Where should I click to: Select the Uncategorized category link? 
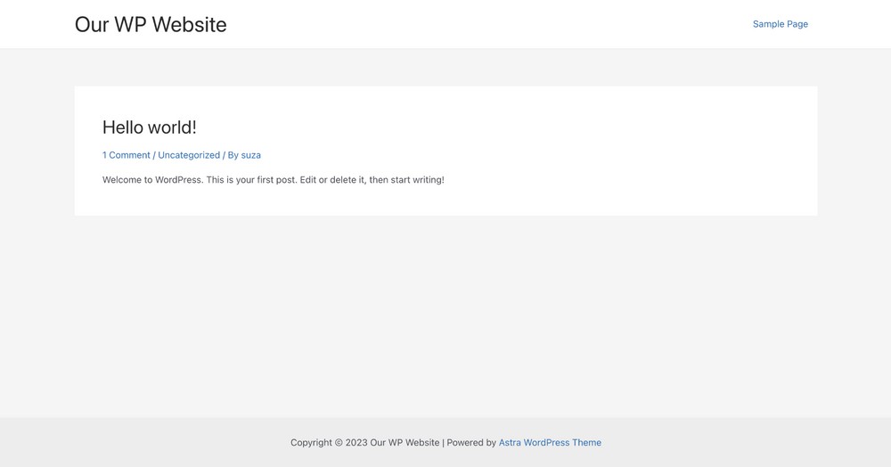[189, 155]
